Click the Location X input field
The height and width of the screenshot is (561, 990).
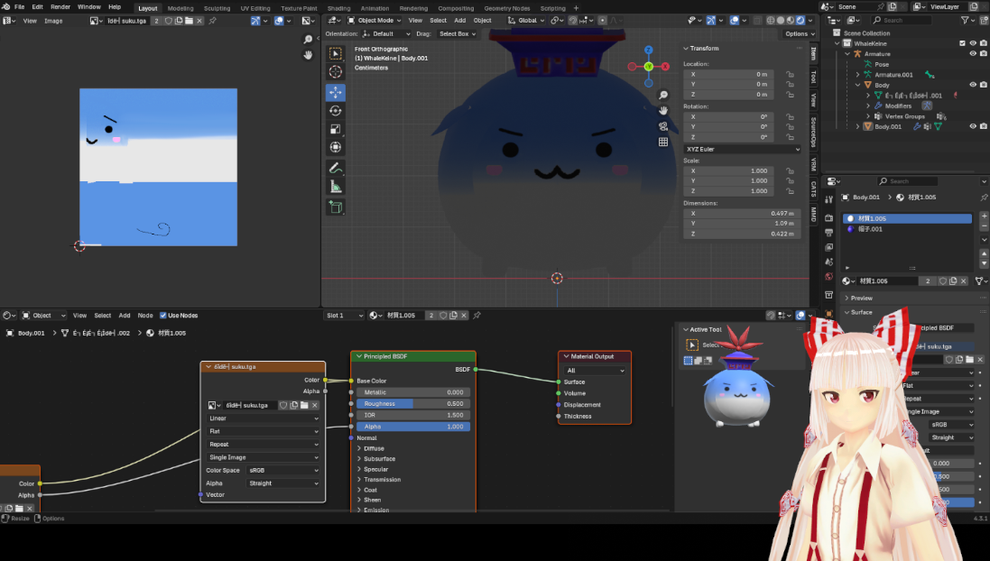[732, 74]
